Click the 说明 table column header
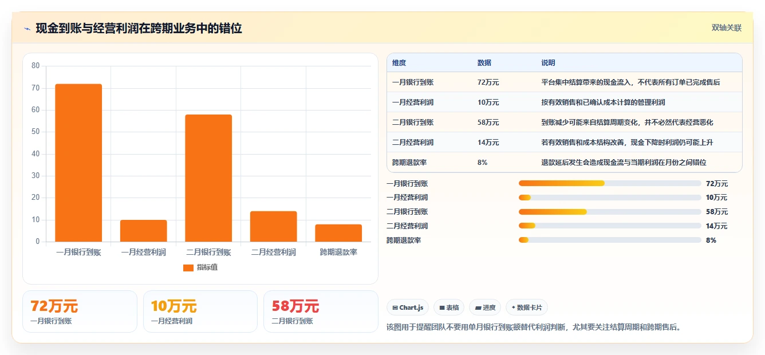765x355 pixels. pyautogui.click(x=548, y=63)
